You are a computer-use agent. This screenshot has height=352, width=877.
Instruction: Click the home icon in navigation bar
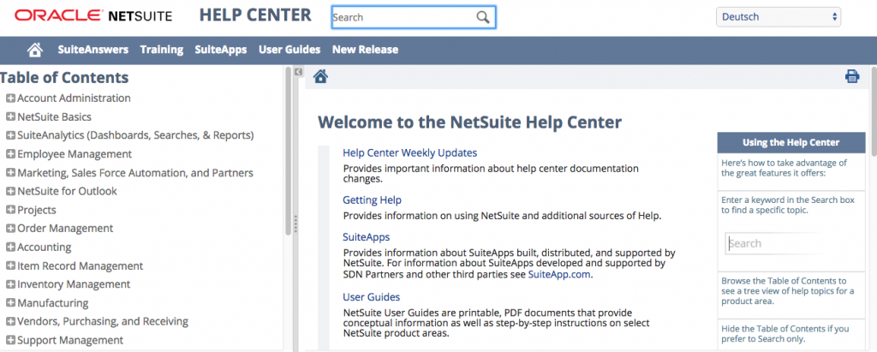[35, 50]
